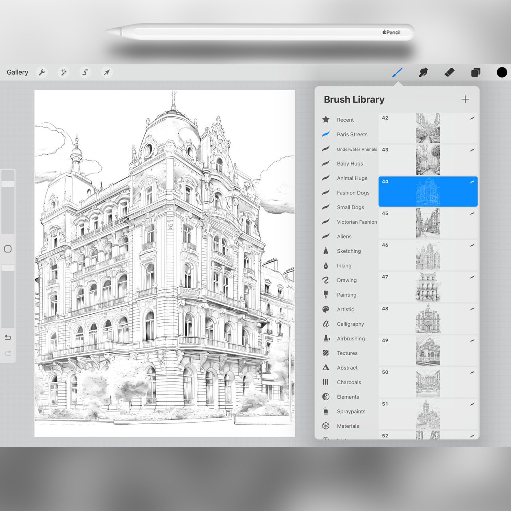The width and height of the screenshot is (511, 511).
Task: Open the Sketching brush category
Action: 349,251
